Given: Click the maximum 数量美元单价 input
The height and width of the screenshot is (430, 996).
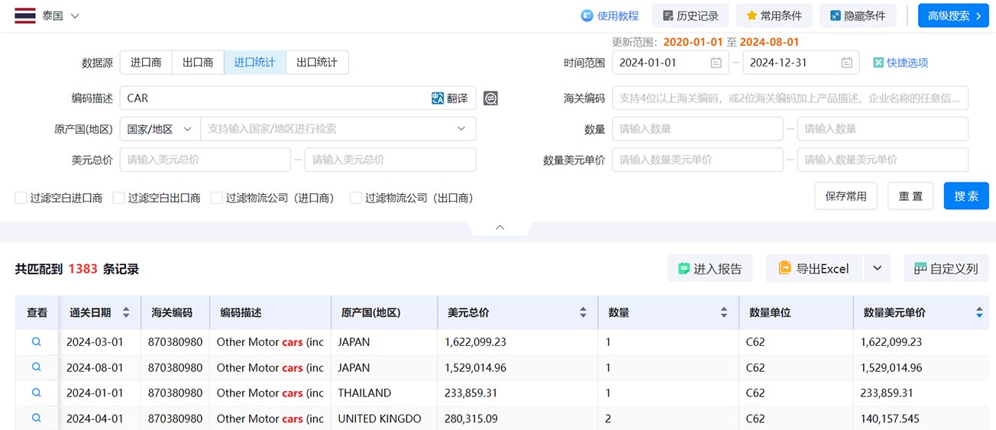Looking at the screenshot, I should click(x=882, y=160).
